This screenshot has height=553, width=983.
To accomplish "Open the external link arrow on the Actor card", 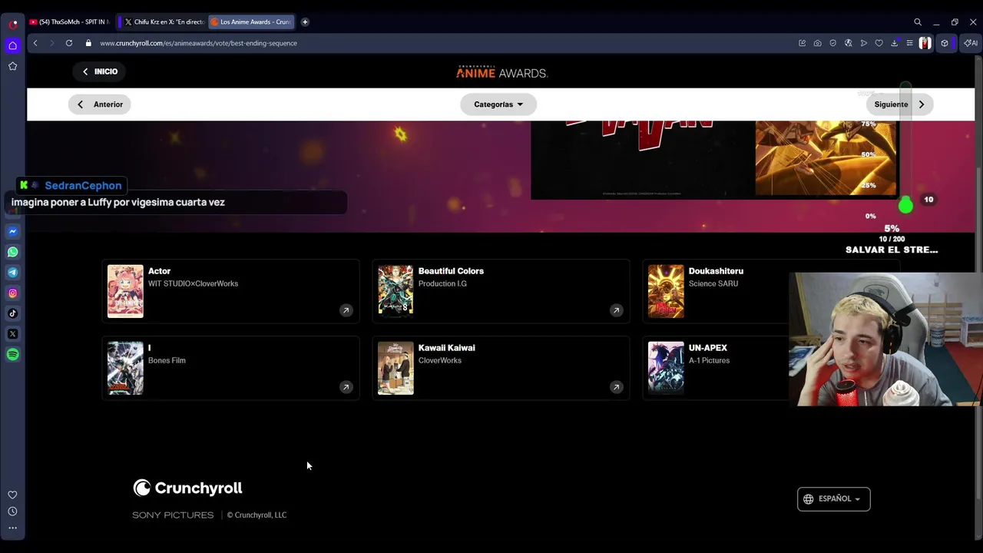I will [x=346, y=310].
